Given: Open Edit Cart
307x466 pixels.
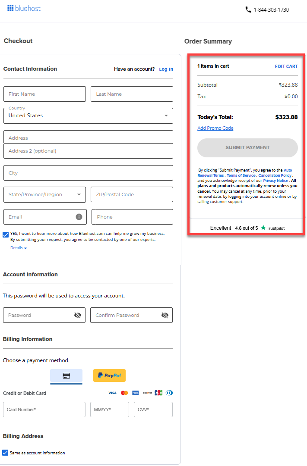Looking at the screenshot, I should coord(286,66).
